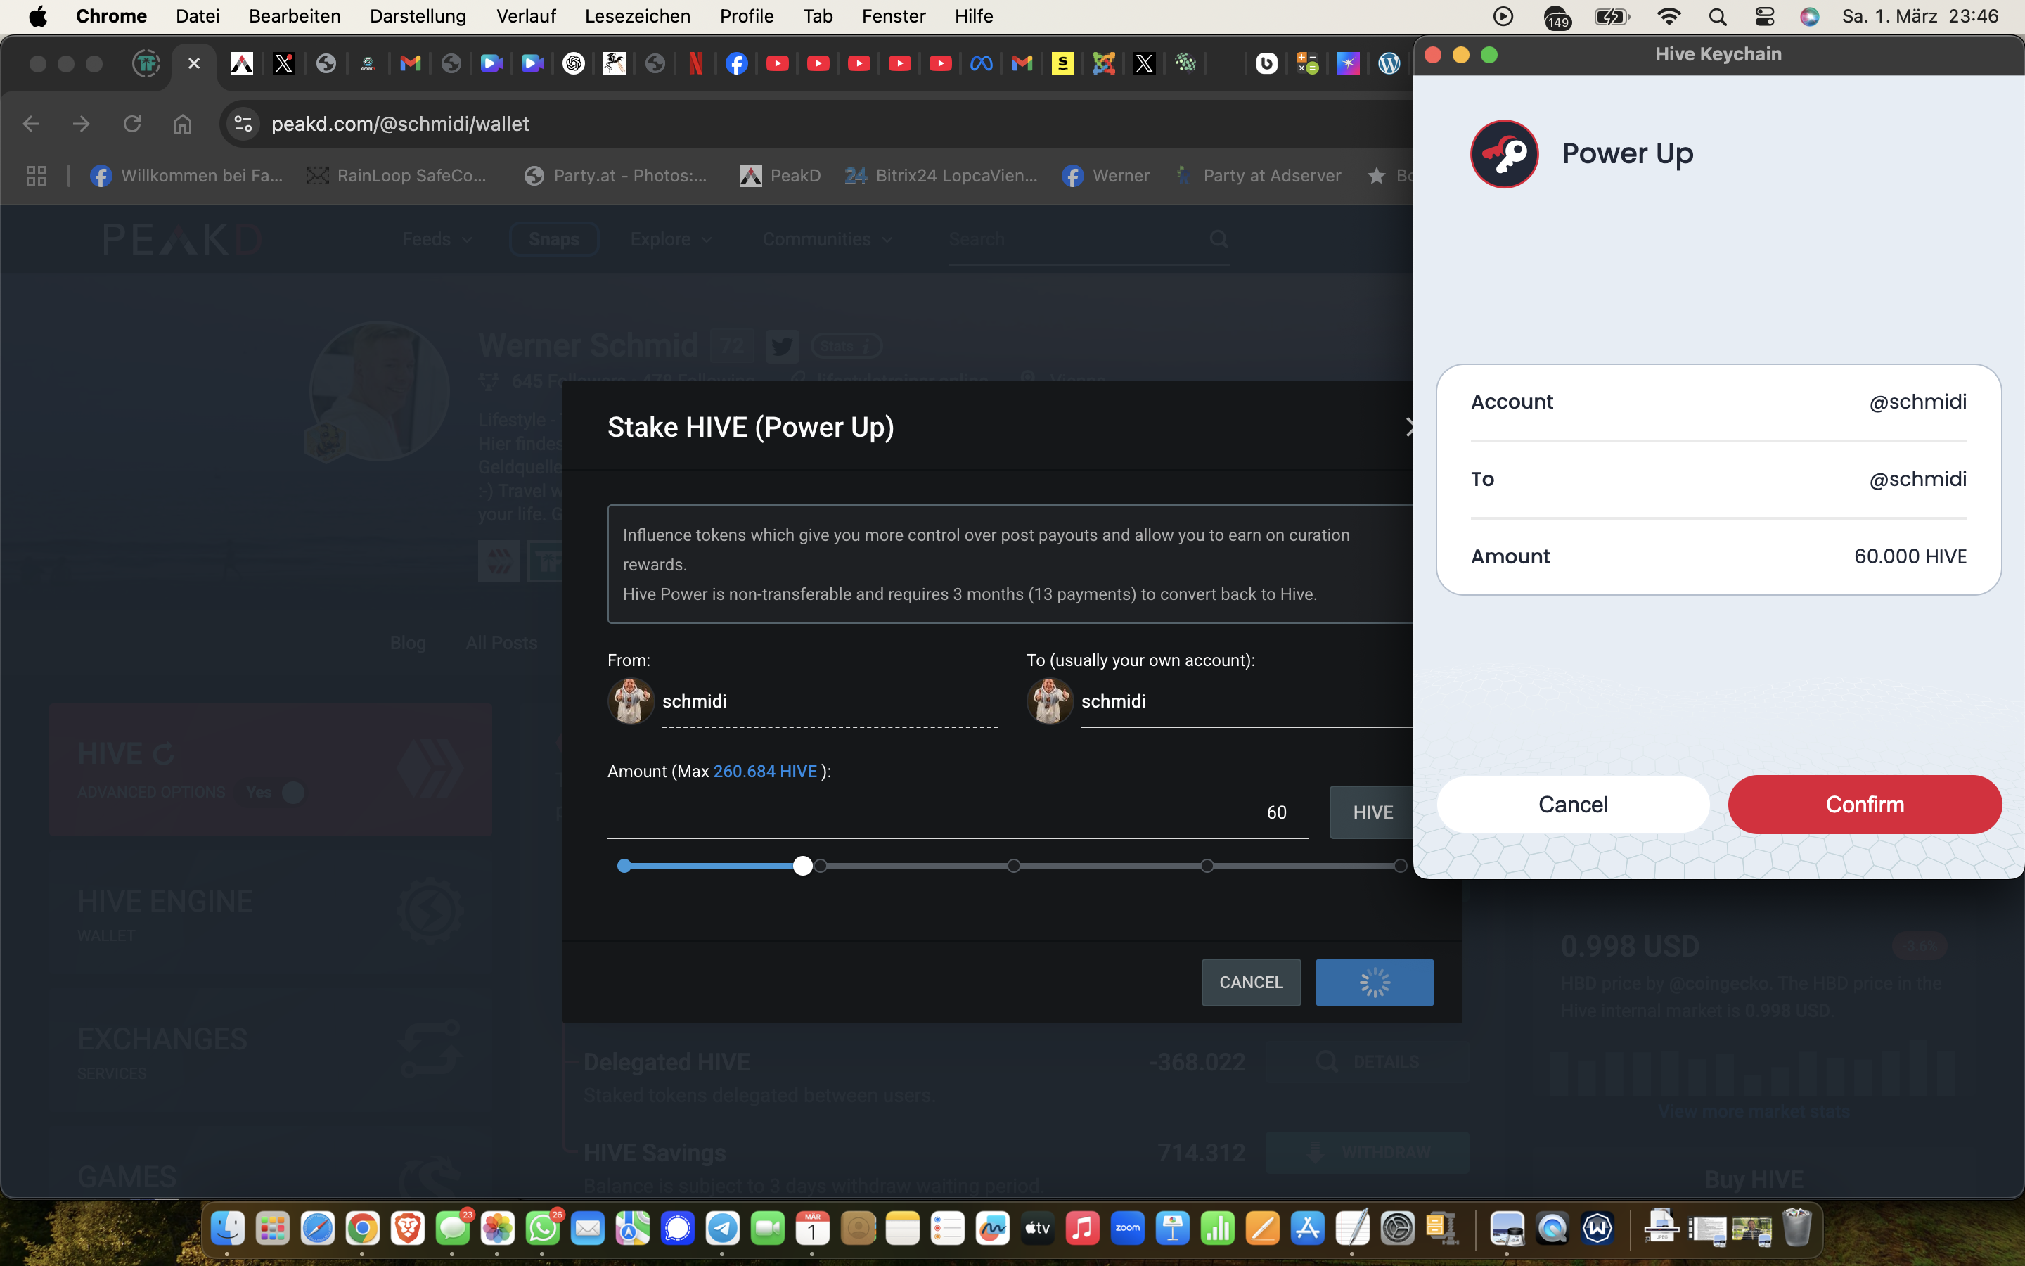Open System Settings from the Dock
The width and height of the screenshot is (2025, 1266).
1397,1228
